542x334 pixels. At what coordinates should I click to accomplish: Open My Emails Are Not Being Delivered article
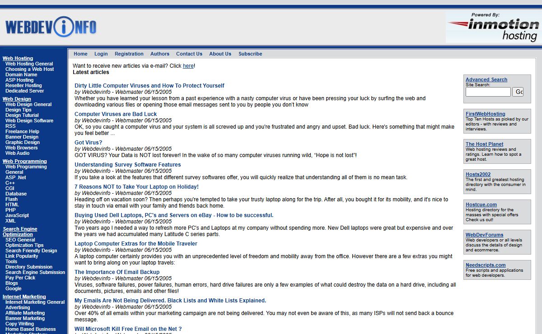170,301
